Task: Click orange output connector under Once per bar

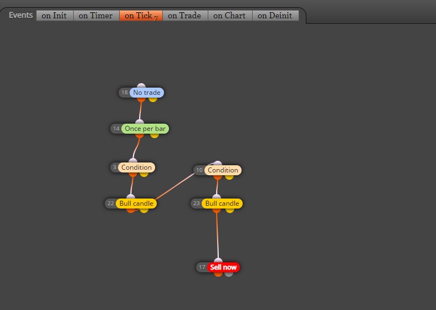Action: tap(140, 135)
